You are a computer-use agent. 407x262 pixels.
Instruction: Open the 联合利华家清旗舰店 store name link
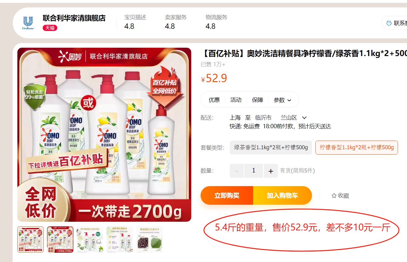click(74, 18)
